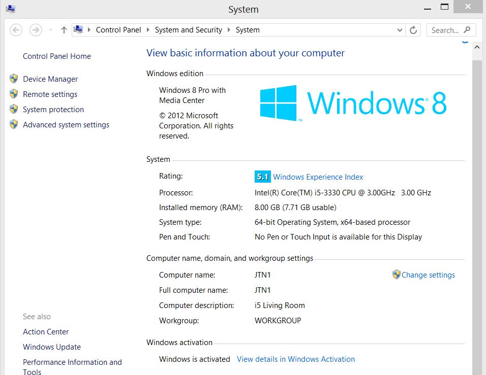The height and width of the screenshot is (375, 486).
Task: Click the Windows 8 logo
Action: pyautogui.click(x=353, y=103)
